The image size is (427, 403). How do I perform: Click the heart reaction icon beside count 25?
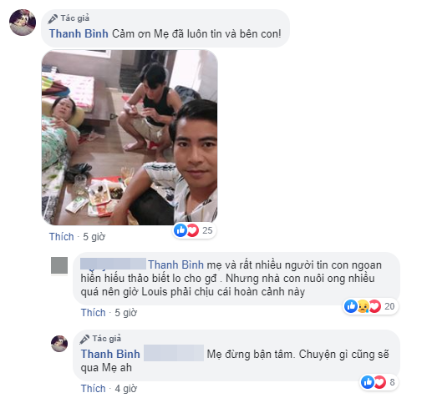pos(193,230)
